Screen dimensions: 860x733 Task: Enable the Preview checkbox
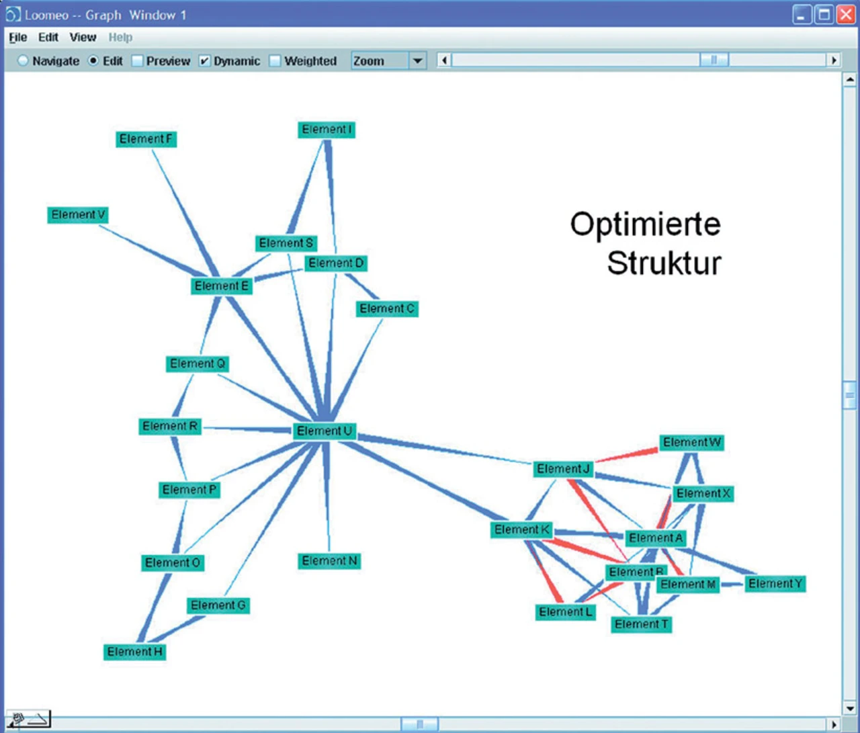(138, 61)
